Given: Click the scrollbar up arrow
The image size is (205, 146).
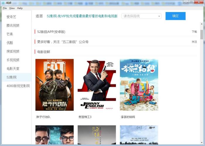Looking at the screenshot, I should pos(201,24).
